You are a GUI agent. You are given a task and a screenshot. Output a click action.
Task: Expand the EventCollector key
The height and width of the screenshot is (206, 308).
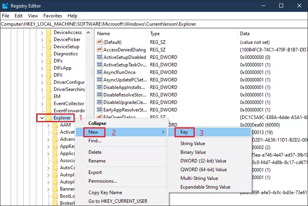[x=42, y=104]
